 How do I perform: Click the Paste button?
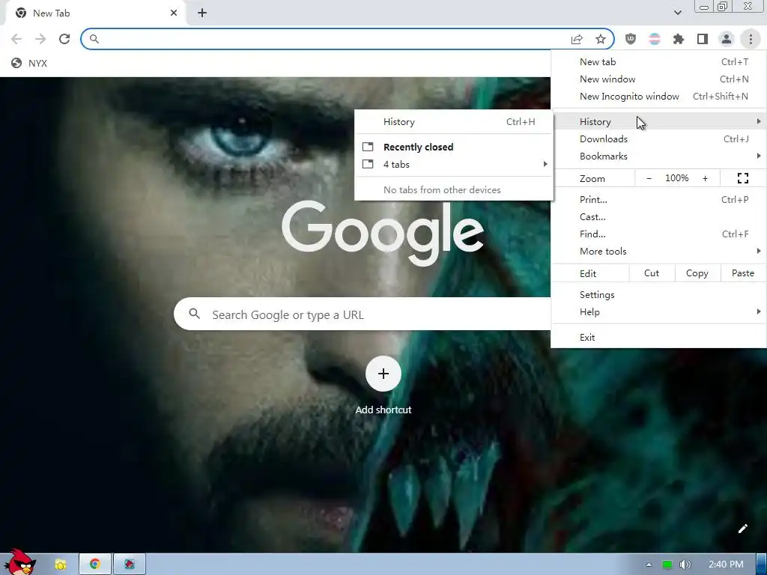click(742, 273)
